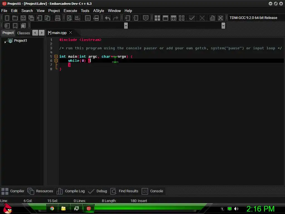The width and height of the screenshot is (285, 214).
Task: Click the Toggle Bookmark icon
Action: tap(15, 26)
